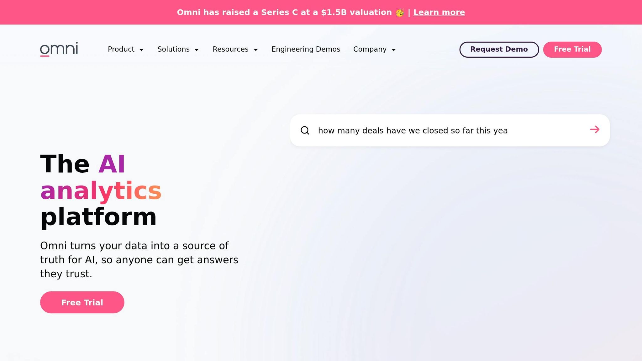Screen dimensions: 642x361
Task: Click the Request Demo button
Action: click(x=499, y=50)
